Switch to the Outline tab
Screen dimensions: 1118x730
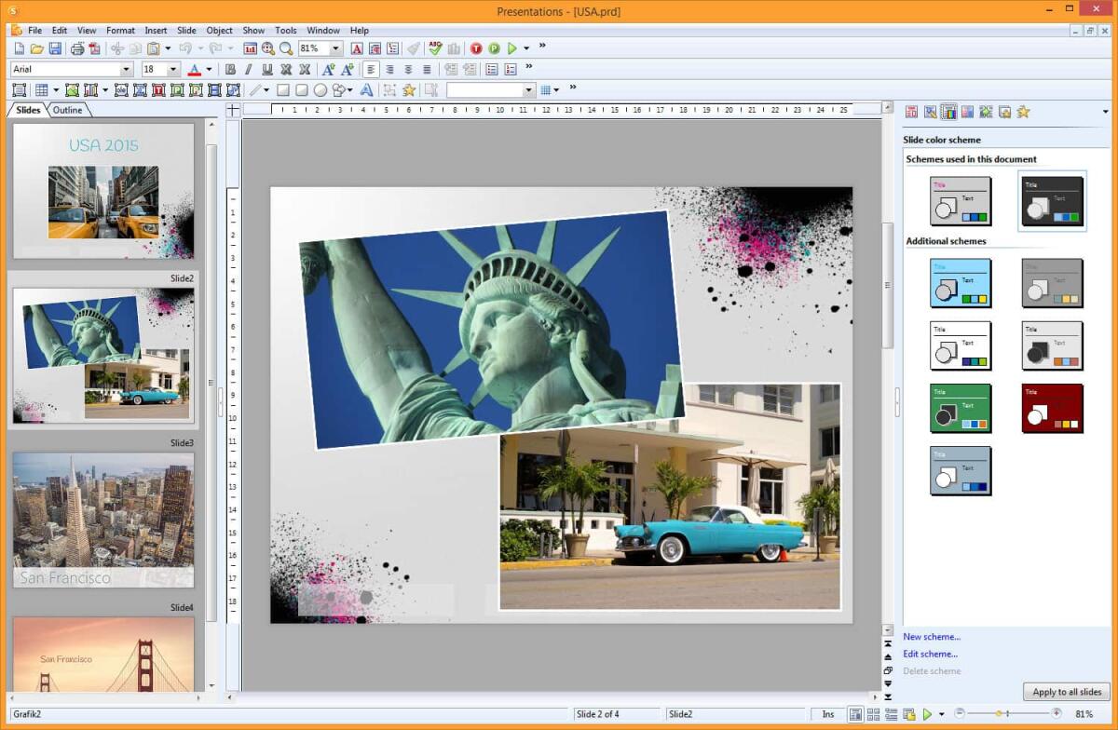tap(67, 109)
